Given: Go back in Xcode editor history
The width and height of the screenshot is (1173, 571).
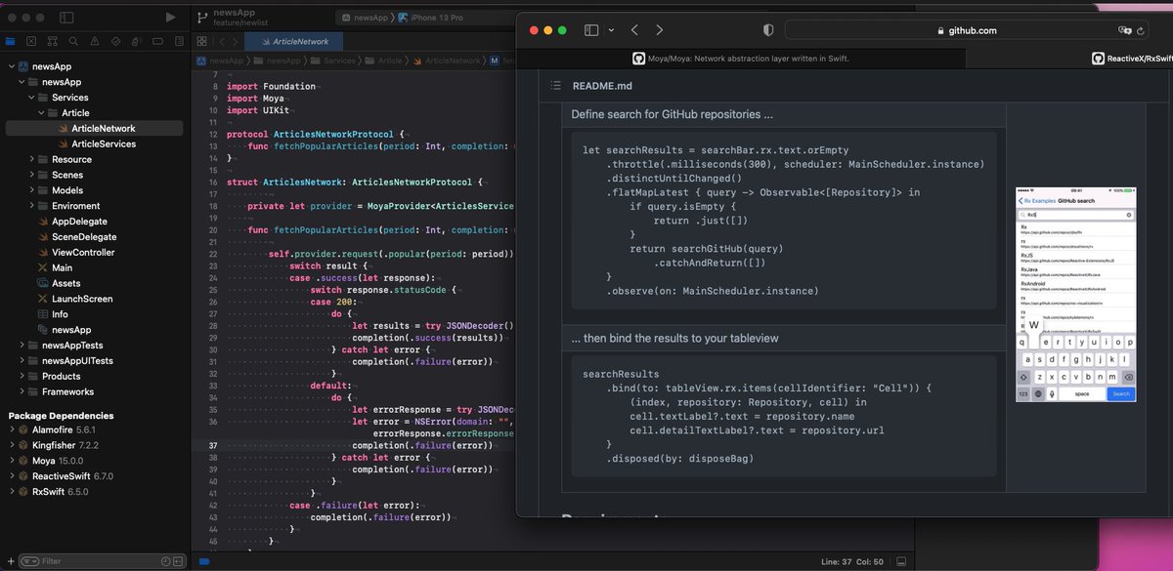Looking at the screenshot, I should point(222,42).
